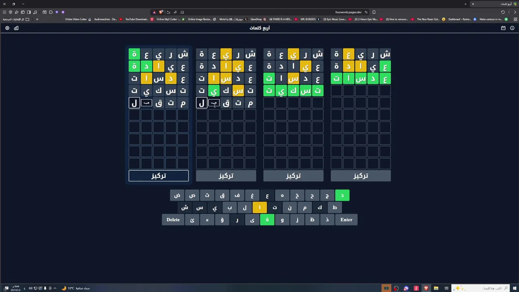Screen dimensions: 519x292
Task: Open the Online Video Cutter bookmark
Action: (x=78, y=19)
